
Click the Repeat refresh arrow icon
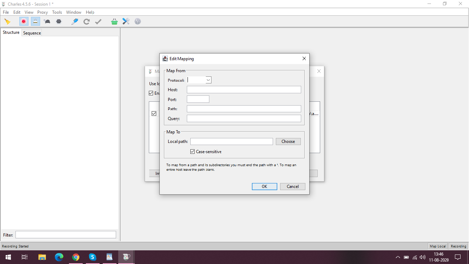click(x=86, y=21)
